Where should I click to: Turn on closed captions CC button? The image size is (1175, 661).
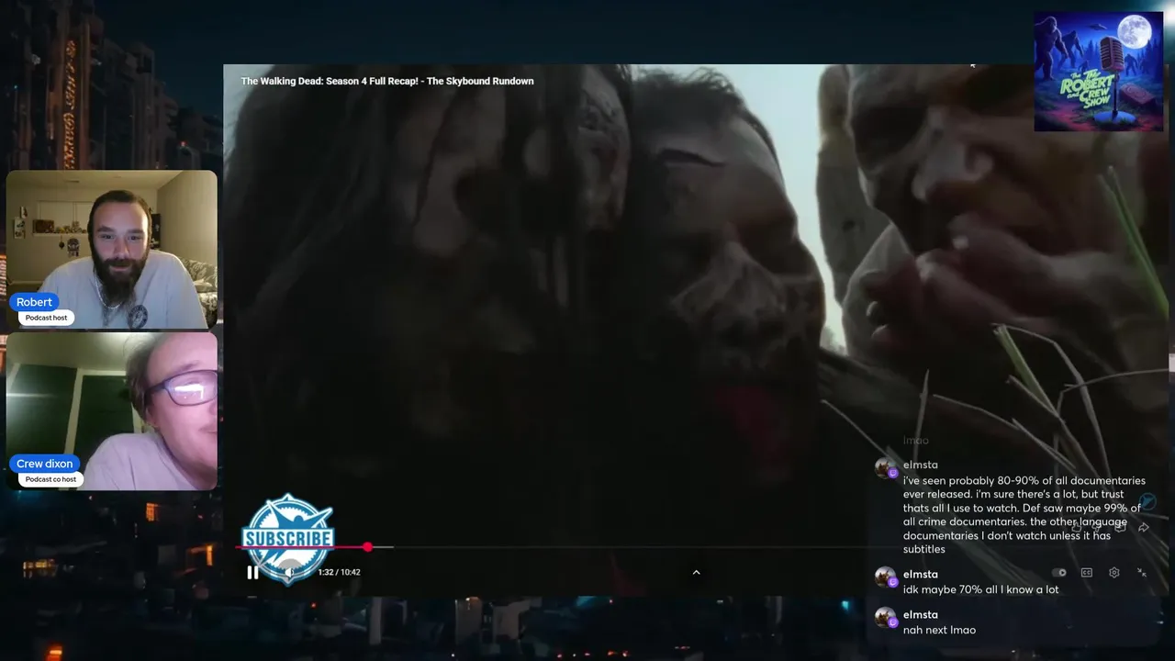click(1087, 573)
